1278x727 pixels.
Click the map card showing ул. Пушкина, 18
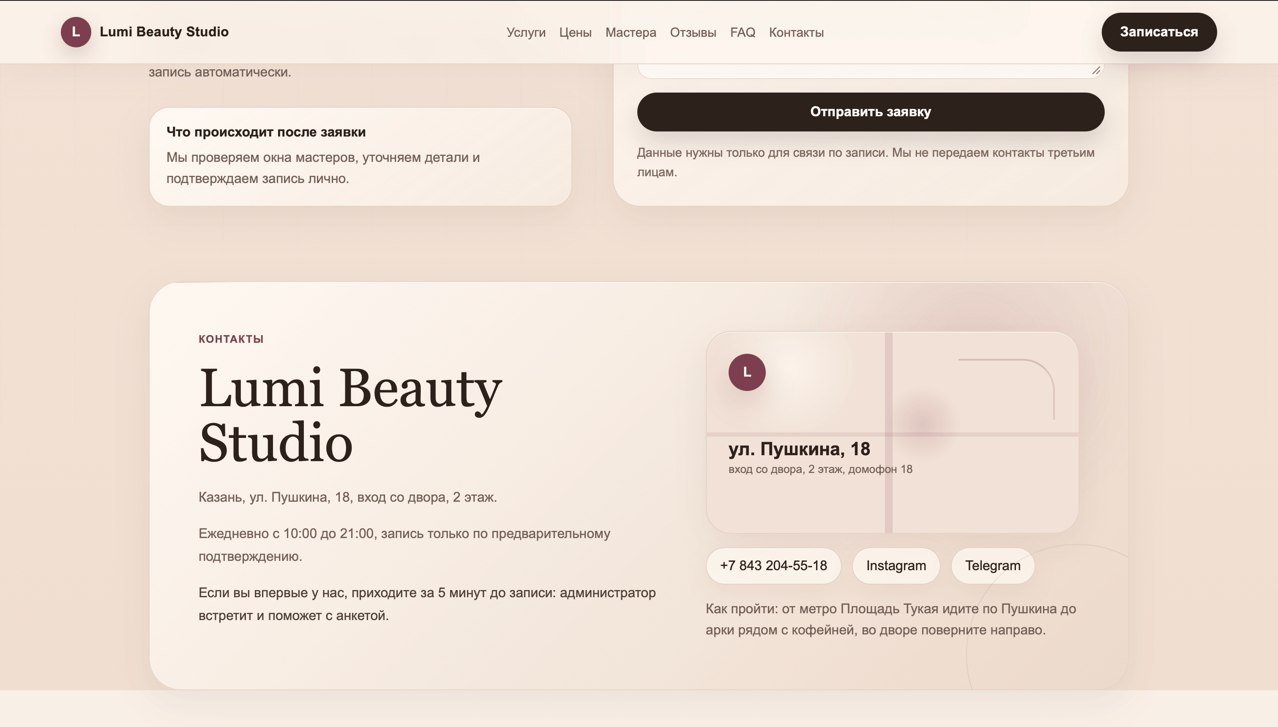point(892,432)
